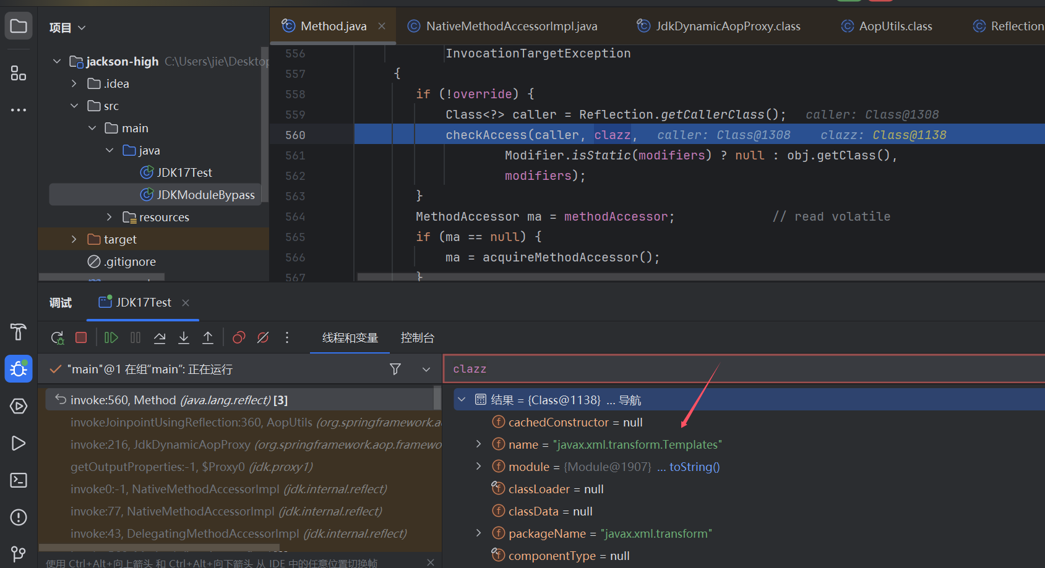
Task: Resume program execution in debugger
Action: click(x=111, y=337)
